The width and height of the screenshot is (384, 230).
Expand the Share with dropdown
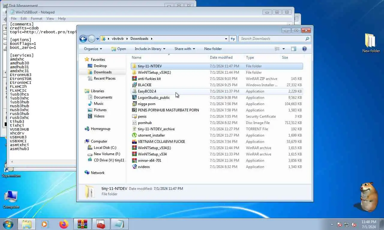185,49
